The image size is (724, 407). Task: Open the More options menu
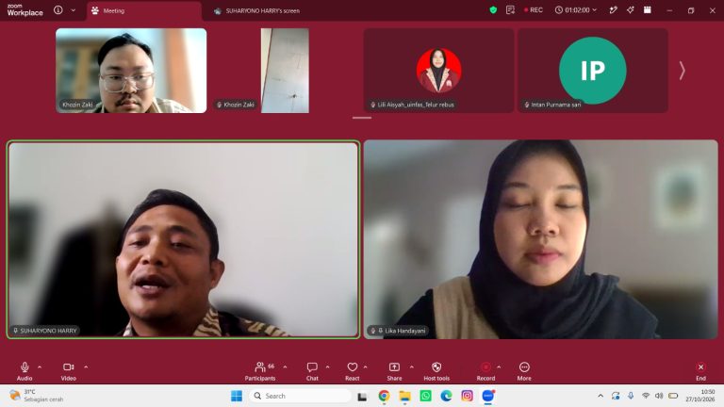524,371
